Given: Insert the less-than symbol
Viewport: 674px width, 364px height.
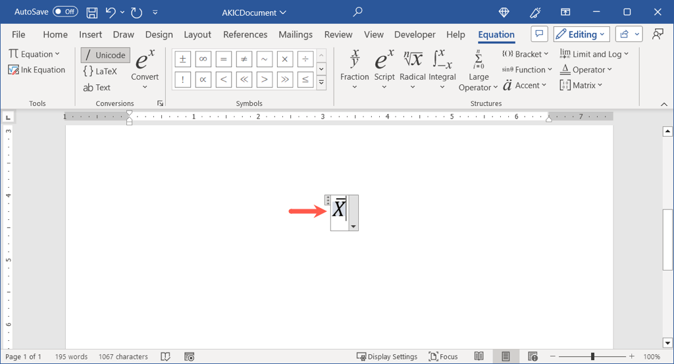Looking at the screenshot, I should [x=224, y=80].
